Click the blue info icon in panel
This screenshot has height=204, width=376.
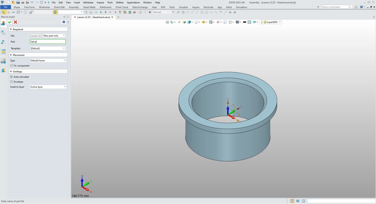pos(64,22)
